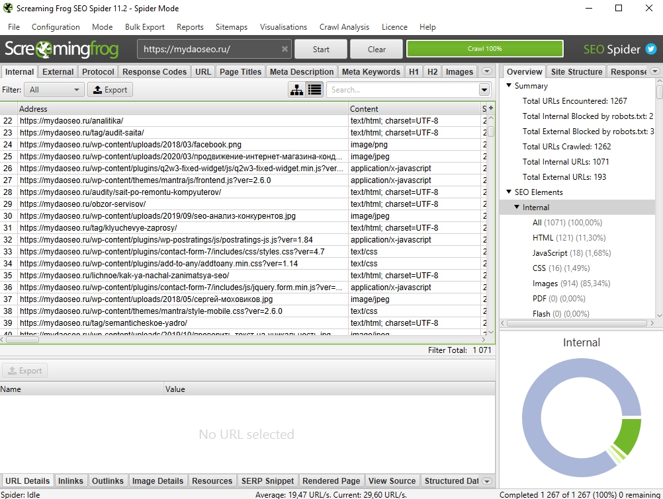Image resolution: width=663 pixels, height=499 pixels.
Task: Click the plus icon to add columns
Action: (490, 108)
